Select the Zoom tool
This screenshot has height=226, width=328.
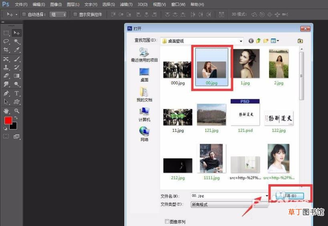pos(16,111)
